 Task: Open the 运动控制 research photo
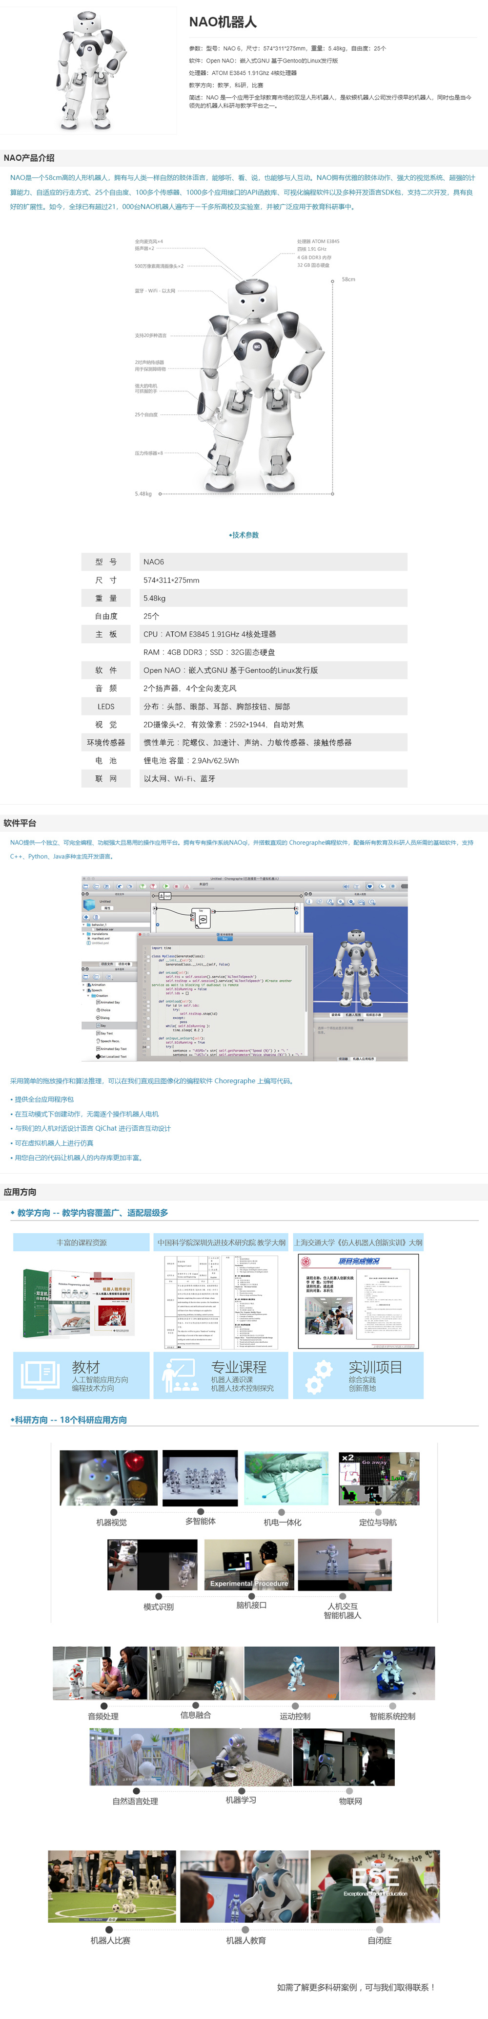click(x=291, y=1673)
